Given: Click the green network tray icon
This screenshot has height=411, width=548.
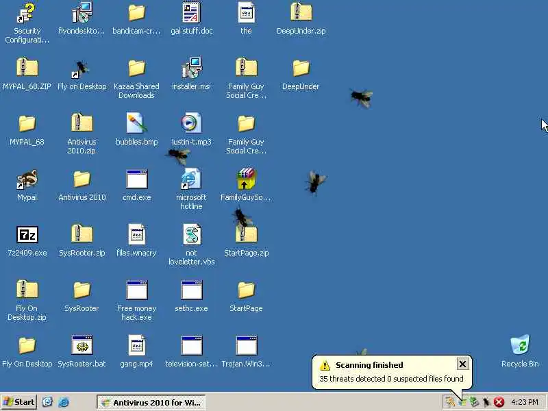Looking at the screenshot, I should [x=474, y=403].
